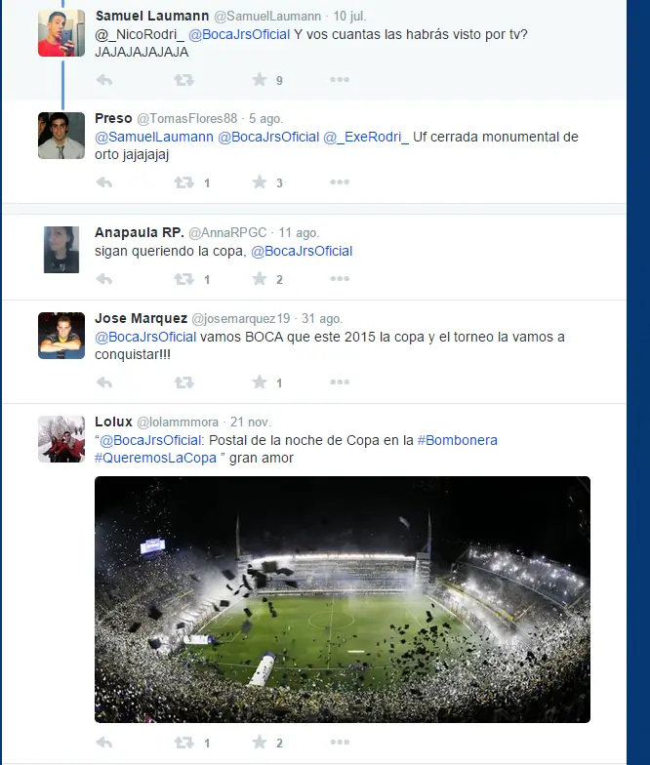Reply to Lolux's stadium photo tweet
Image resolution: width=650 pixels, height=765 pixels.
click(103, 742)
